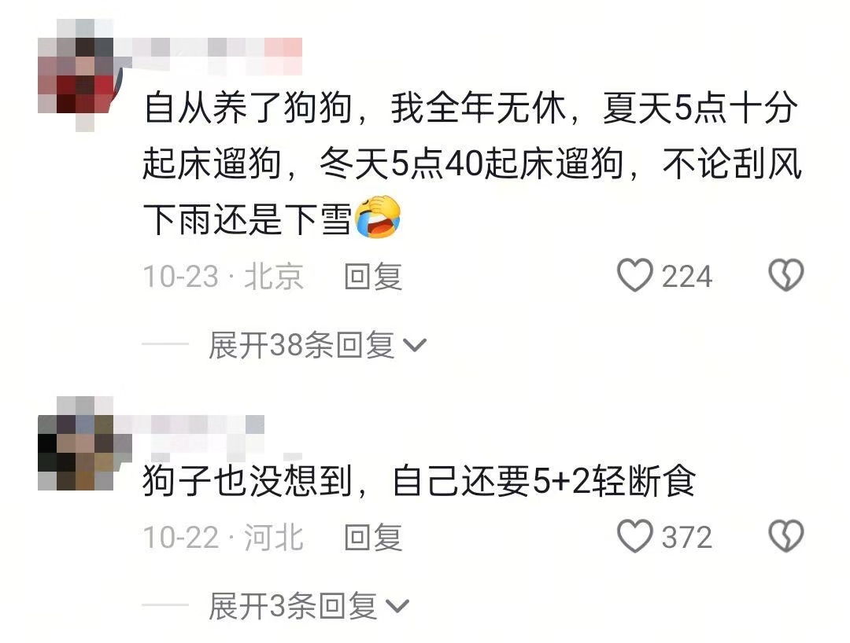Viewport: 850px width, 643px height.
Task: Tap the 10-23 · 北京 timestamp
Action: pos(223,276)
